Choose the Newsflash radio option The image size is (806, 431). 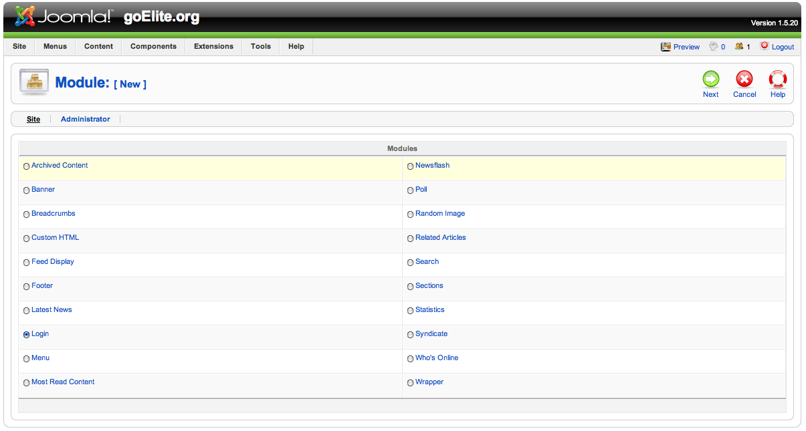(411, 166)
